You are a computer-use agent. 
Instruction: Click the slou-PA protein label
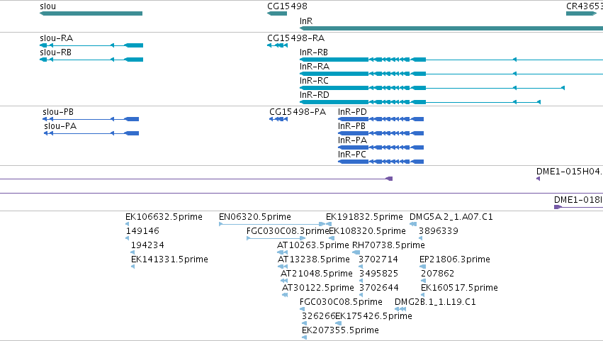click(x=60, y=126)
